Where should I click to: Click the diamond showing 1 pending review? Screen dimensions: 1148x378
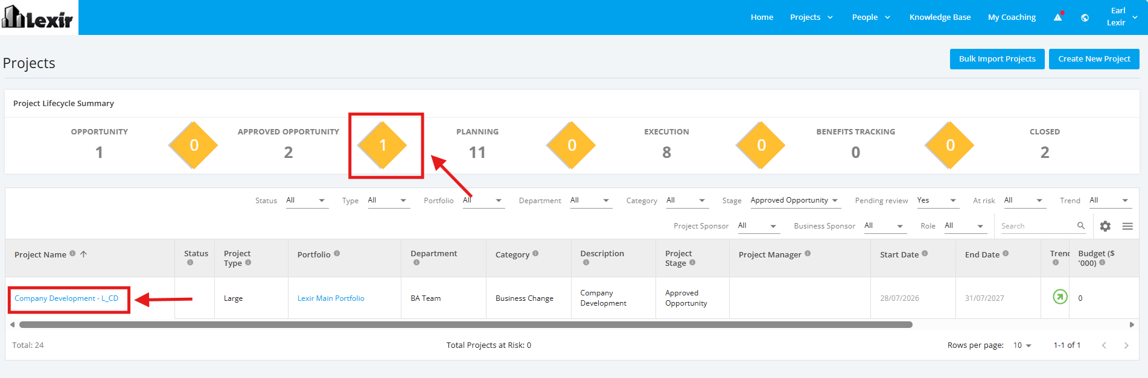click(x=383, y=145)
